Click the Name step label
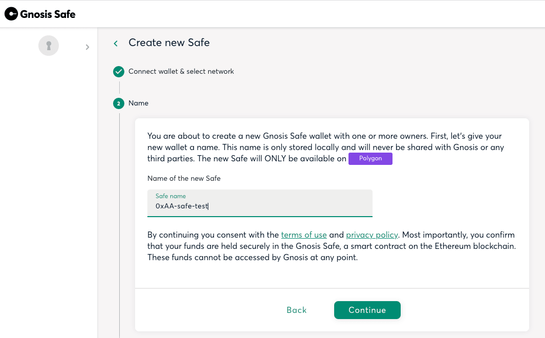Viewport: 545px width, 338px height. point(138,103)
